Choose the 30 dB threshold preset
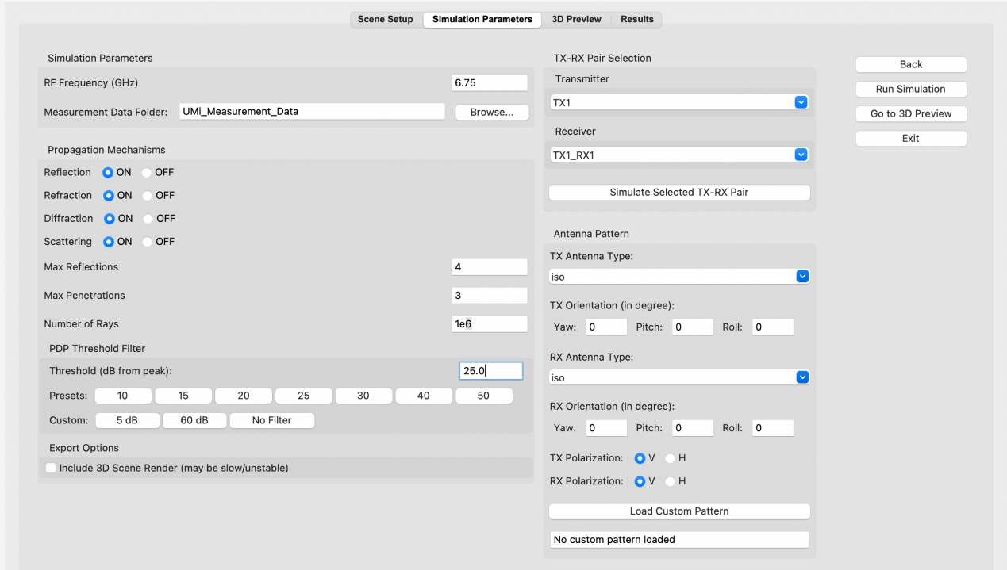 [x=363, y=396]
